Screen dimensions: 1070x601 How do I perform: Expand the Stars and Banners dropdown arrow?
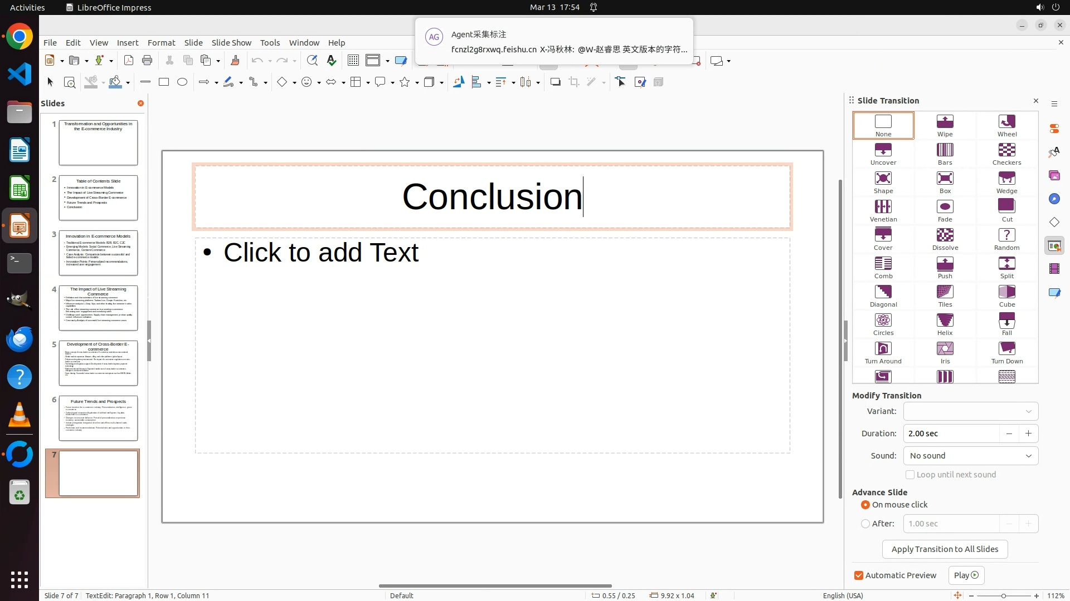tap(417, 83)
